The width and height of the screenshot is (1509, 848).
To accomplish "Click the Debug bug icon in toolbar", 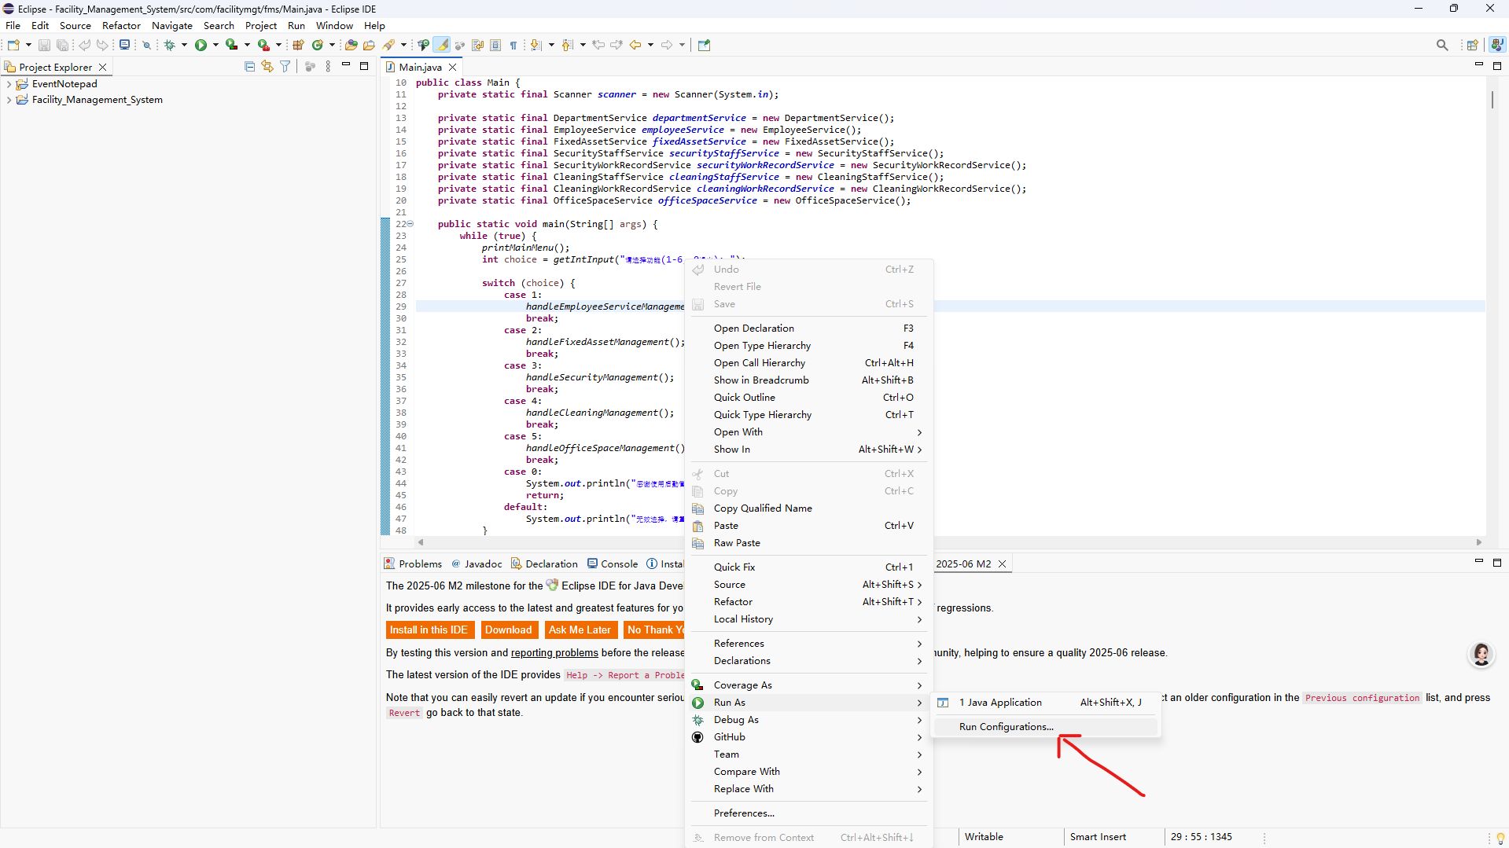I will (x=169, y=46).
